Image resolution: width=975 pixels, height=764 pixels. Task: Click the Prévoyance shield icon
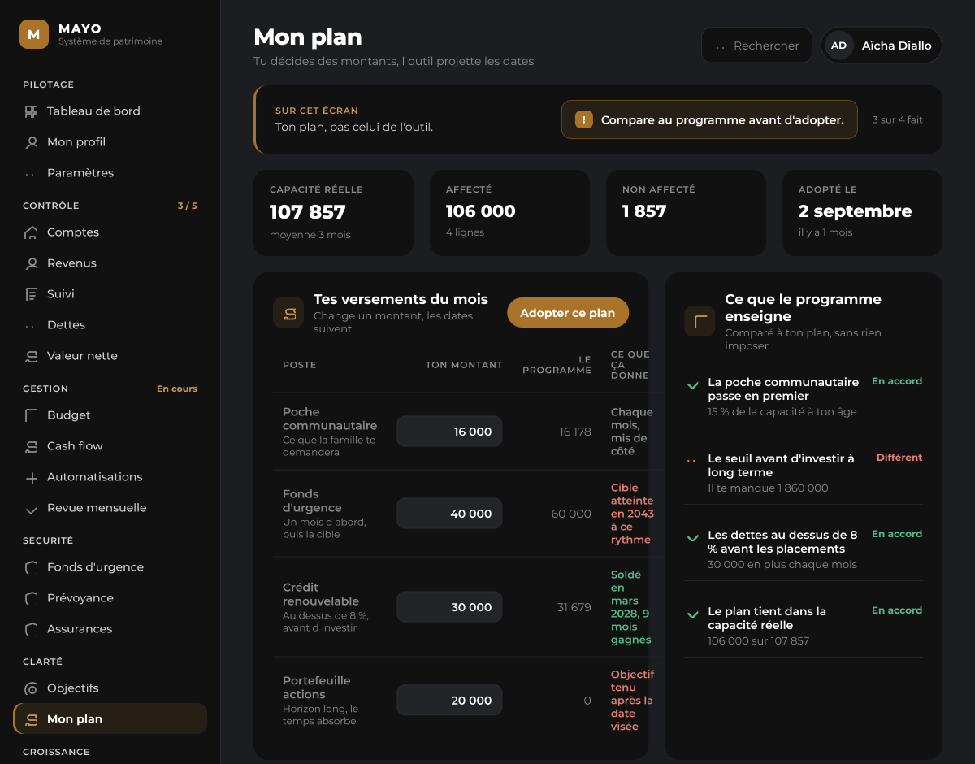pyautogui.click(x=32, y=598)
